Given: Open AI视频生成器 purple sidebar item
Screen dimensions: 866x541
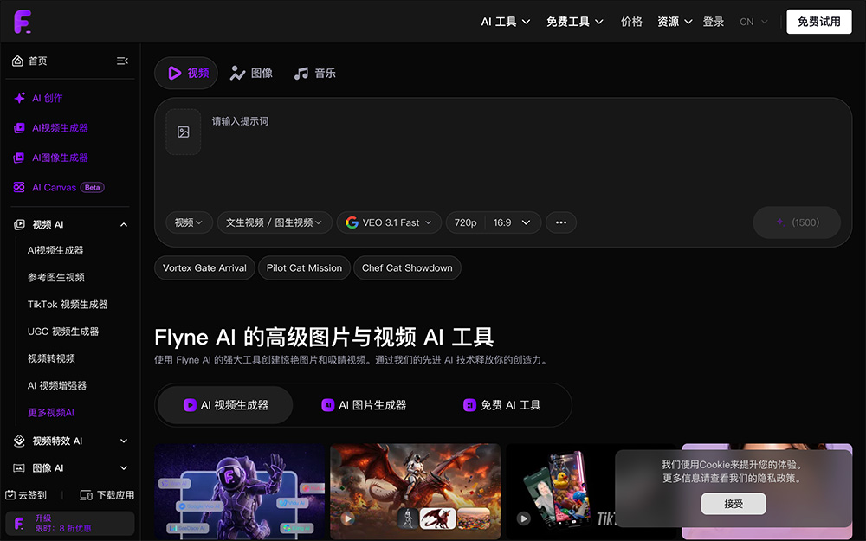Looking at the screenshot, I should [x=51, y=127].
